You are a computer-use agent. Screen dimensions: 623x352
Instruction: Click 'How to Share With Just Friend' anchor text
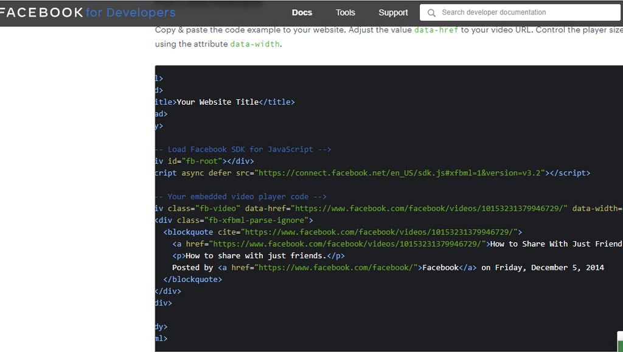click(556, 244)
